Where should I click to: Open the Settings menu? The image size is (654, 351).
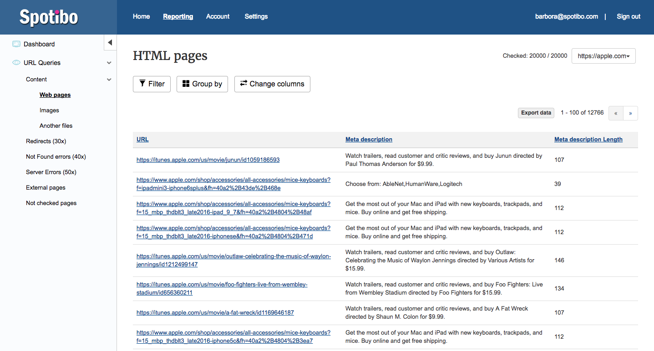pos(256,16)
